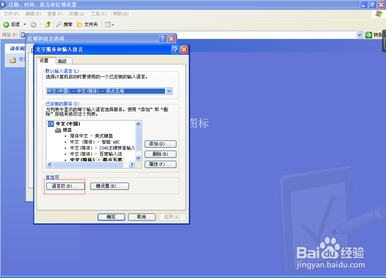Click the horizontal scrollbar thumb of services list
386x278 pixels.
tap(88, 164)
